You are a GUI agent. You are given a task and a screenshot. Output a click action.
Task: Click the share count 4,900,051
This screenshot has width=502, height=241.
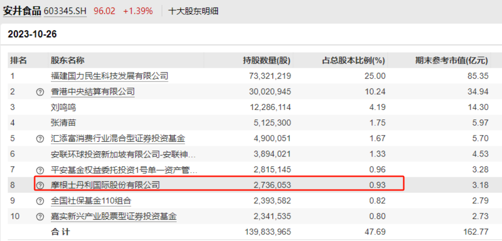(272, 139)
